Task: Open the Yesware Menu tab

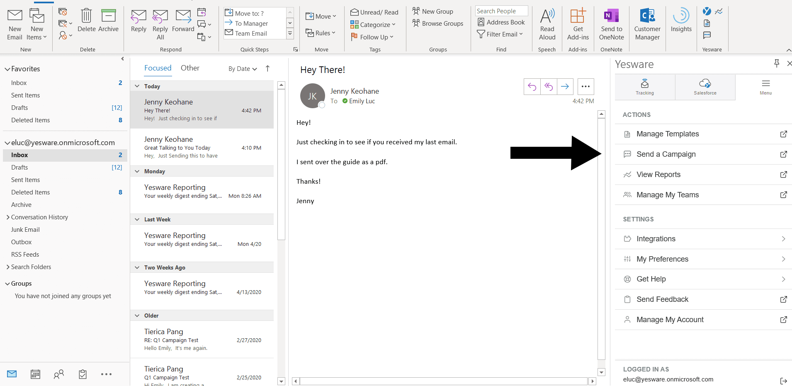Action: (x=765, y=87)
